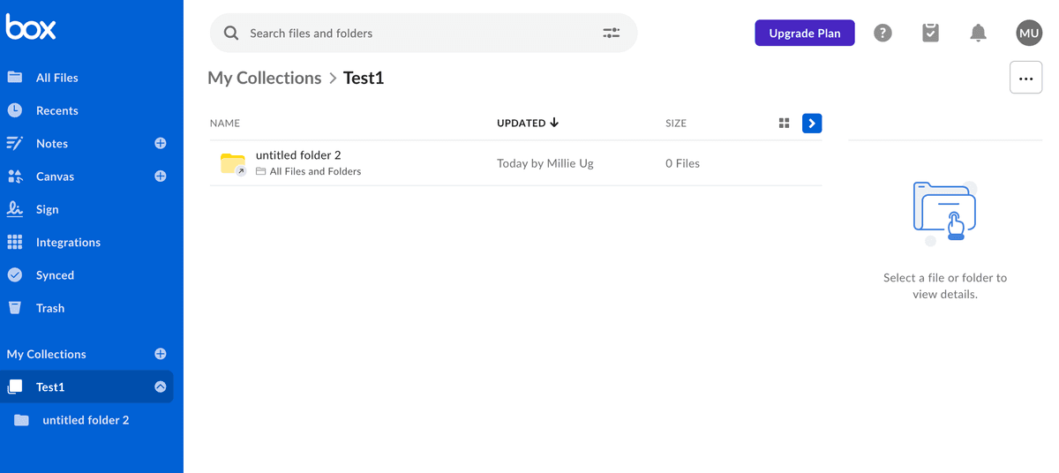1059x473 pixels.
Task: Open the notifications bell
Action: (978, 33)
